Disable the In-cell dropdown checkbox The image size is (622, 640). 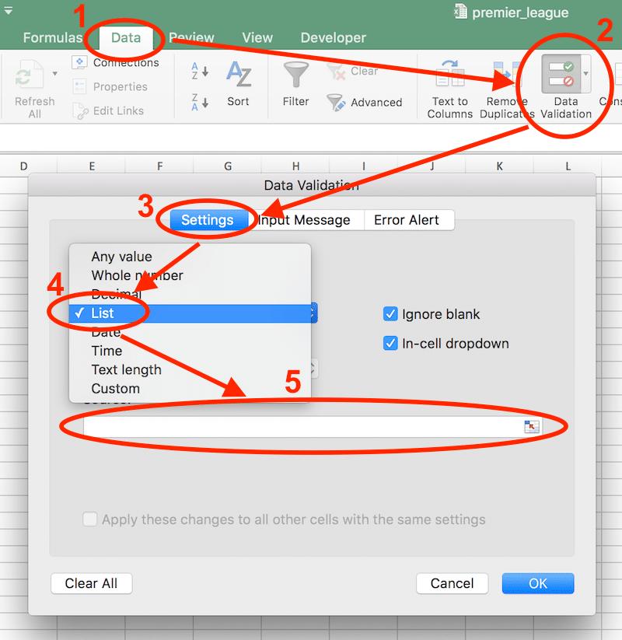390,343
